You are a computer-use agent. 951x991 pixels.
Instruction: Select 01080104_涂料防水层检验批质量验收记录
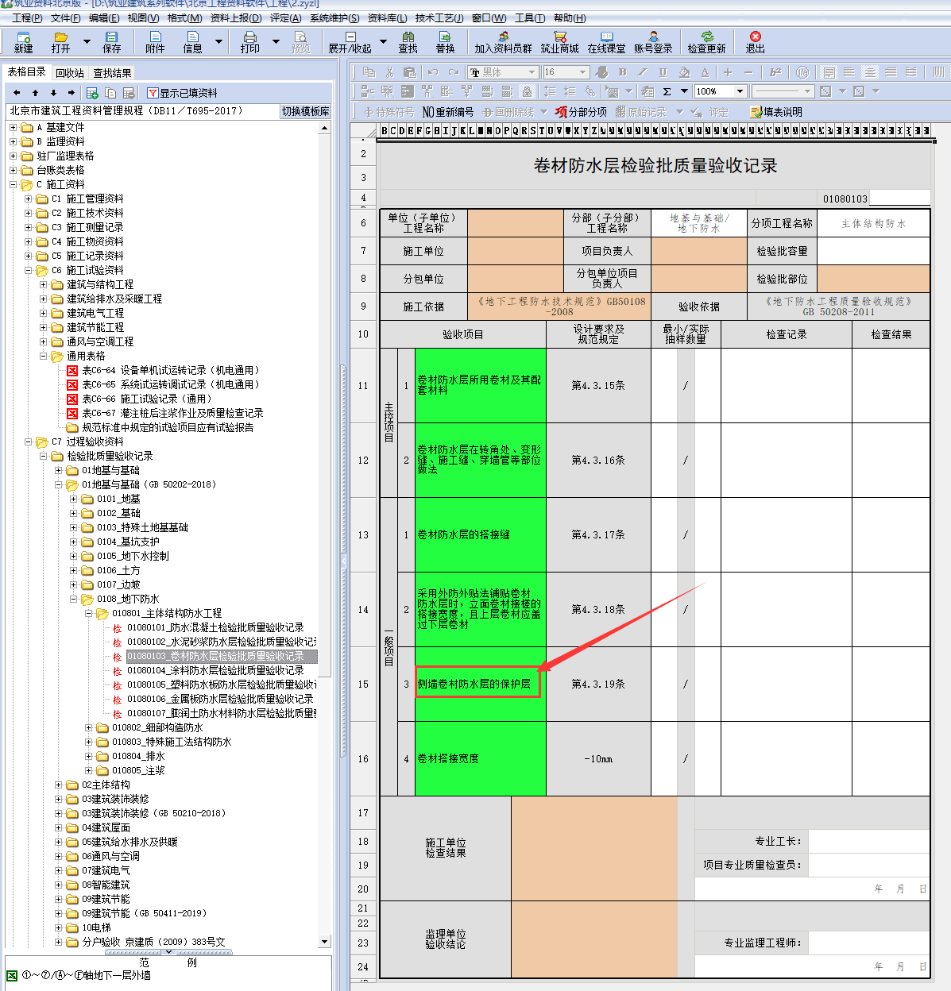point(215,670)
